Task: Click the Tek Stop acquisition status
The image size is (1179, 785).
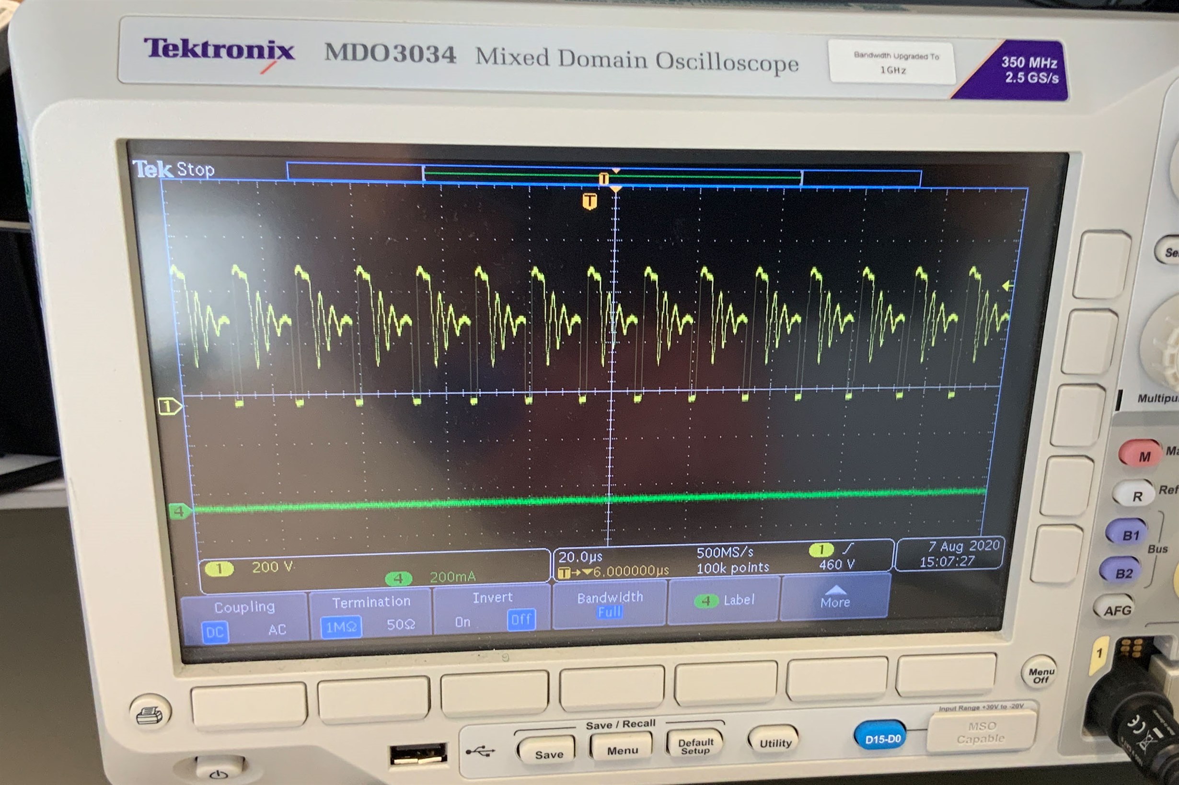Action: (x=173, y=169)
